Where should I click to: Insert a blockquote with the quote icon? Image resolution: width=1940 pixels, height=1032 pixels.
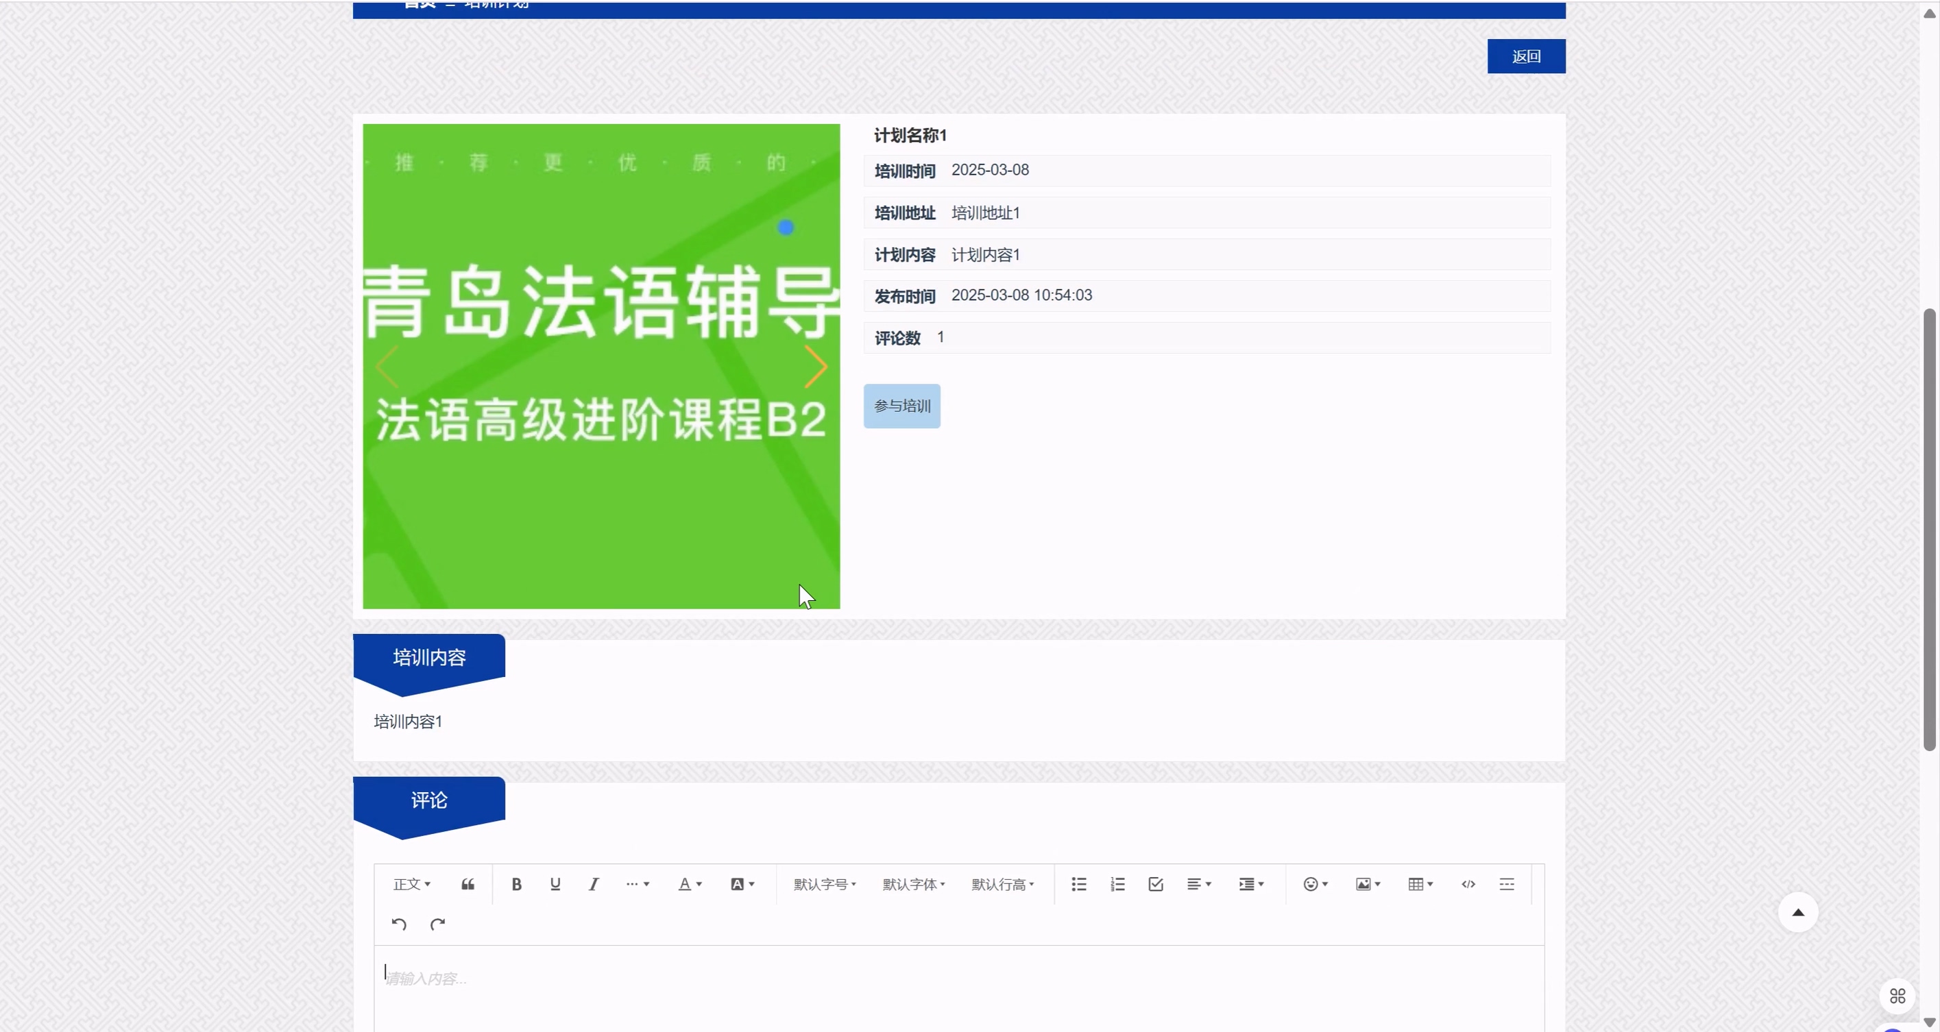tap(468, 884)
